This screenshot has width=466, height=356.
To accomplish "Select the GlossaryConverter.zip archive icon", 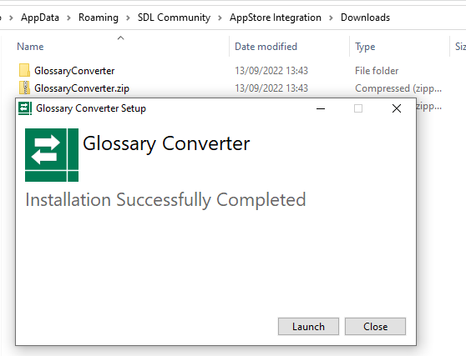I will pos(24,88).
